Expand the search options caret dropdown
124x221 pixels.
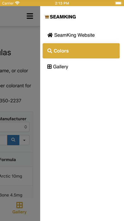point(24,140)
